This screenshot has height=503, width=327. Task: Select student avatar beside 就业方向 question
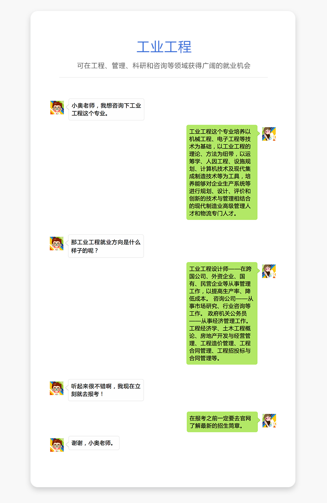pyautogui.click(x=57, y=244)
